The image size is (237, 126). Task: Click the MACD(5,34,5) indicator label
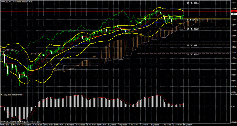6,95
